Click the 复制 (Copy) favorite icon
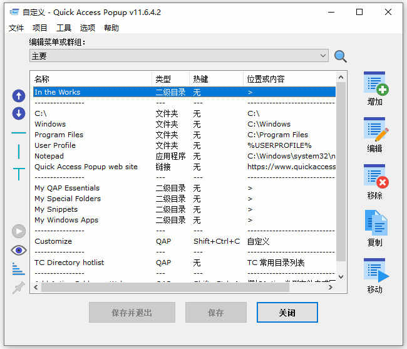Viewport: 407px width, 349px height. pos(376,224)
